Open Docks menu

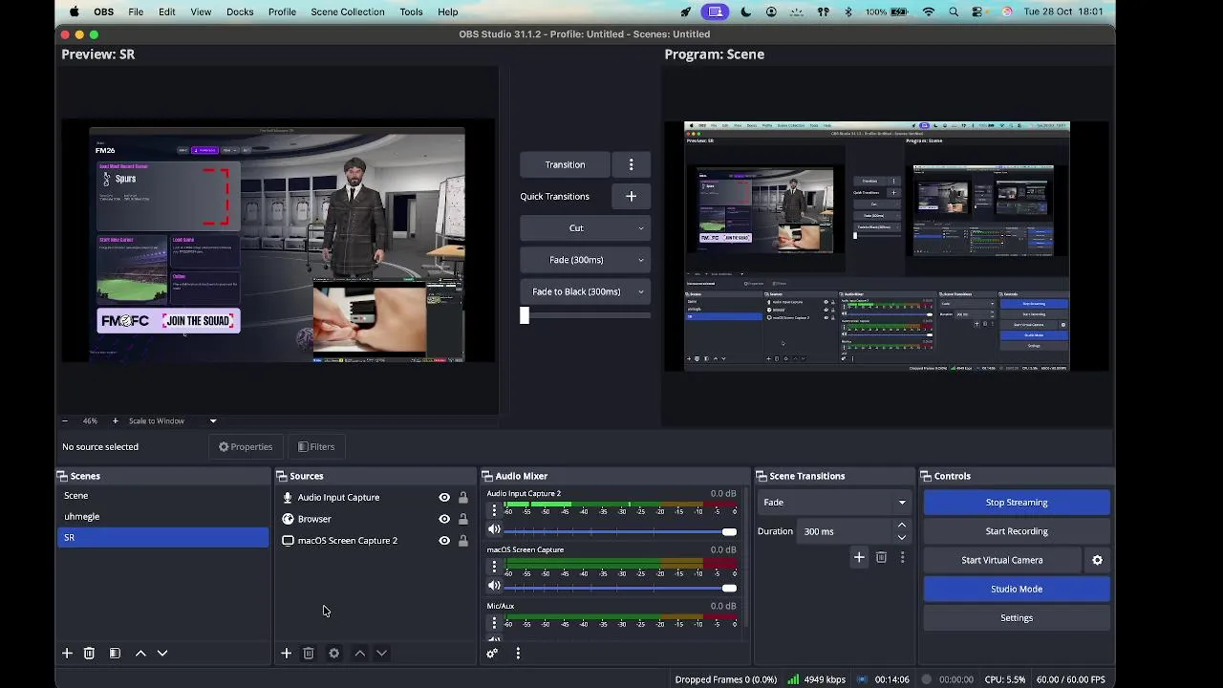240,11
